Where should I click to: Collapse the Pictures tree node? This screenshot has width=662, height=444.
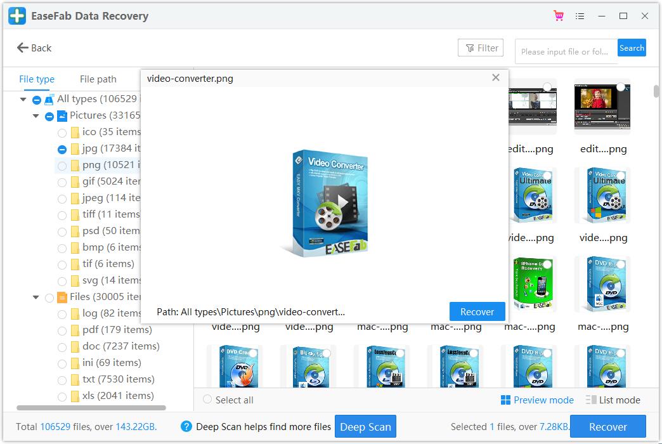(36, 115)
